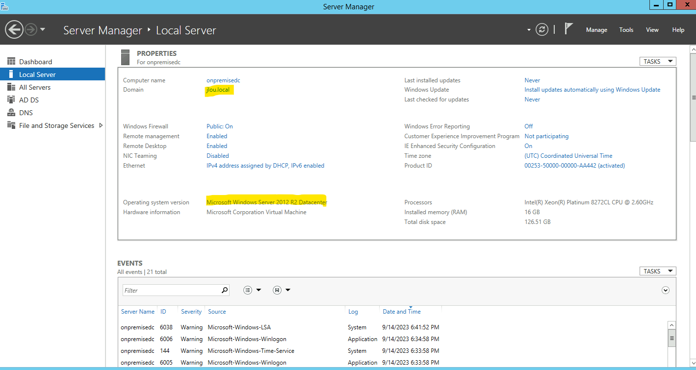Open File and Storage Services

[x=56, y=125]
